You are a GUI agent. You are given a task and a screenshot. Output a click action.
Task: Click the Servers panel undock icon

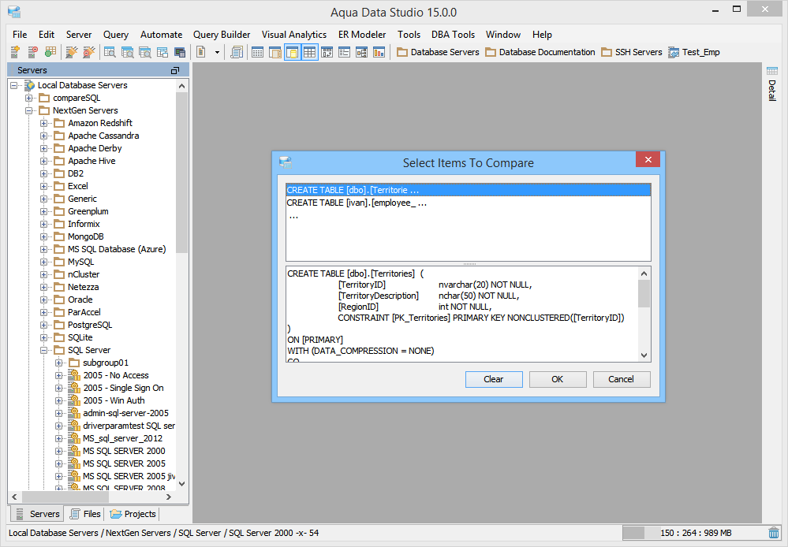[175, 70]
